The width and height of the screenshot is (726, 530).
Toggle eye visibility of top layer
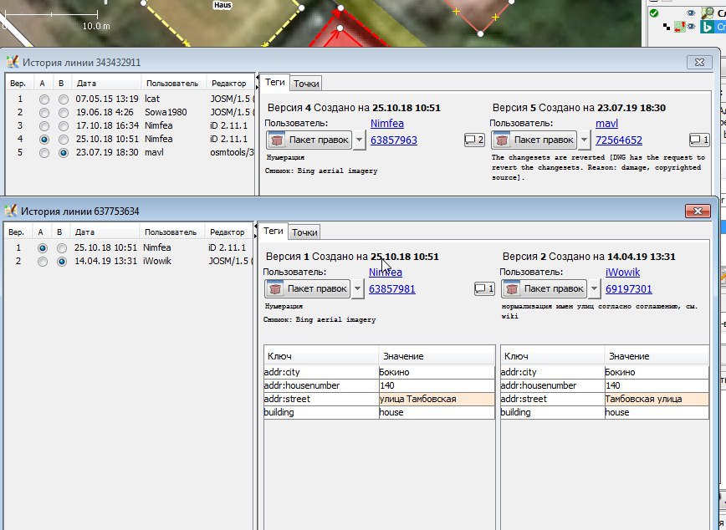pos(691,13)
